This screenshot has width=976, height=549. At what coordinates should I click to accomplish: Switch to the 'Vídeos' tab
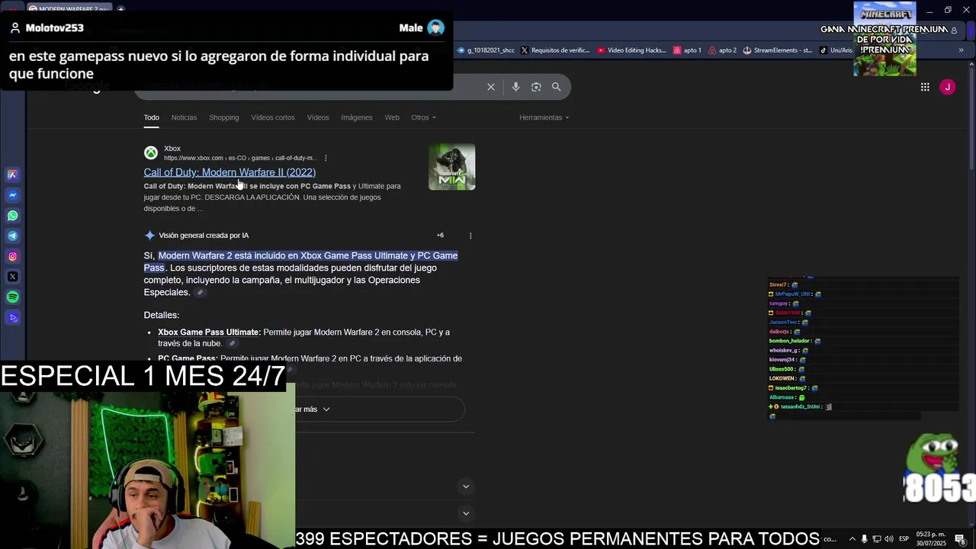click(318, 117)
